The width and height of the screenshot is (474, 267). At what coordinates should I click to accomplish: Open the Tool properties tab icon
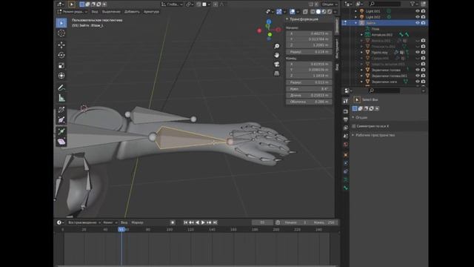[346, 101]
